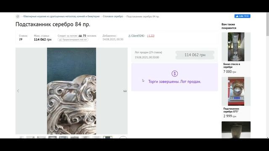Click the sale end date 19.08.2021
269x151 pixels.
147,57
